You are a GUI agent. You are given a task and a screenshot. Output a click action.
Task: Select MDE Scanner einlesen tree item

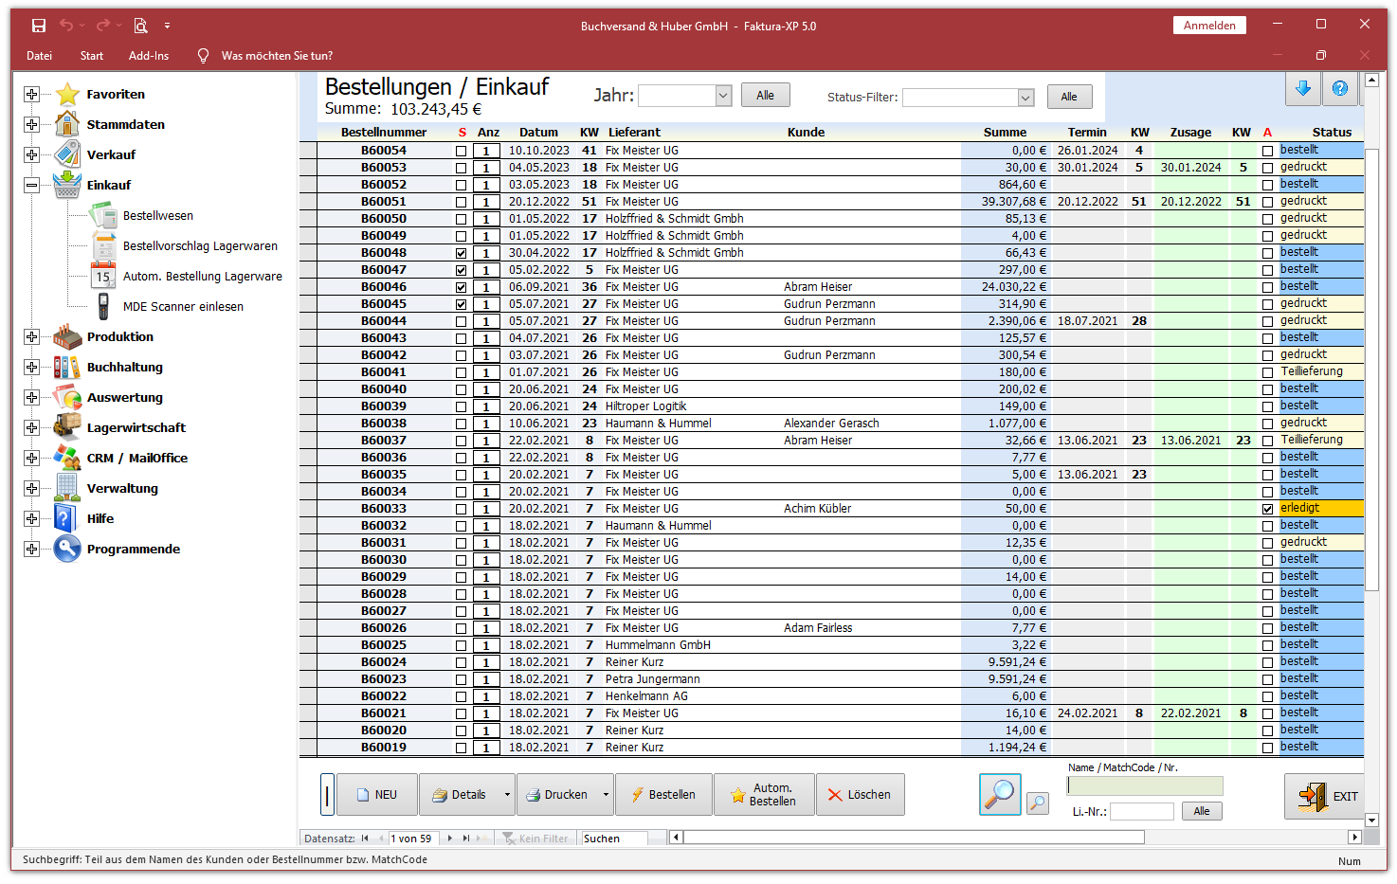(x=183, y=306)
